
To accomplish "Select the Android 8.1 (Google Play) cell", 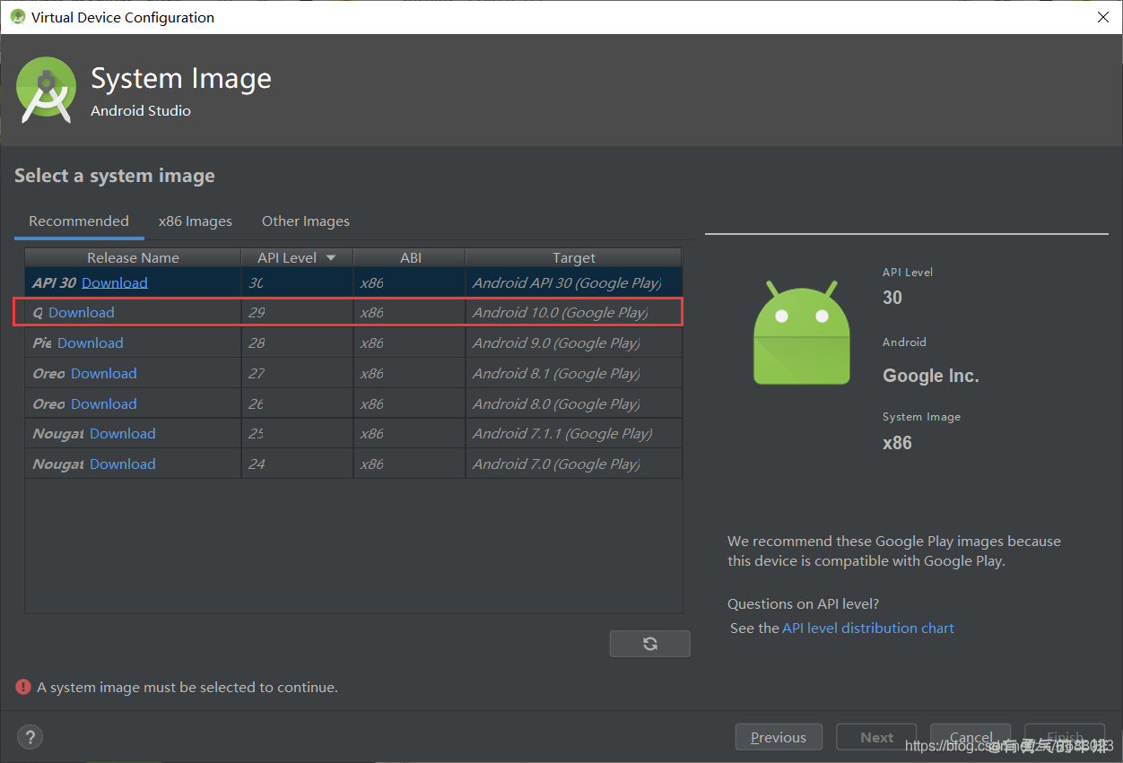I will (574, 374).
